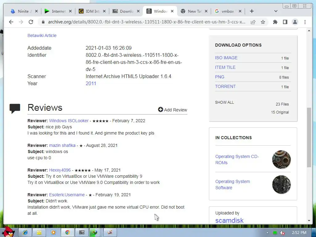Click the page scrollbar down arrow
Viewport: 316px width, 237px height.
(309, 221)
